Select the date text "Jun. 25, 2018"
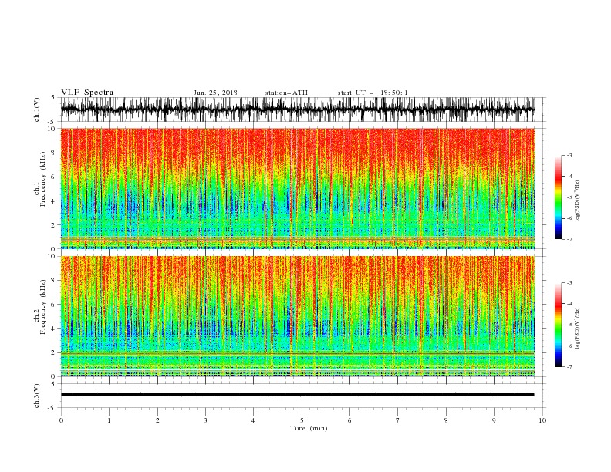This screenshot has width=611, height=472. pos(215,93)
